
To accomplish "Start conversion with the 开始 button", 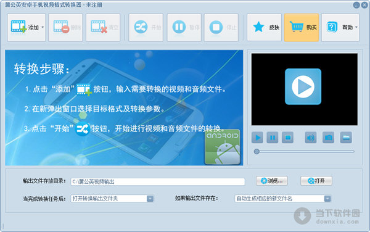I will point(146,28).
